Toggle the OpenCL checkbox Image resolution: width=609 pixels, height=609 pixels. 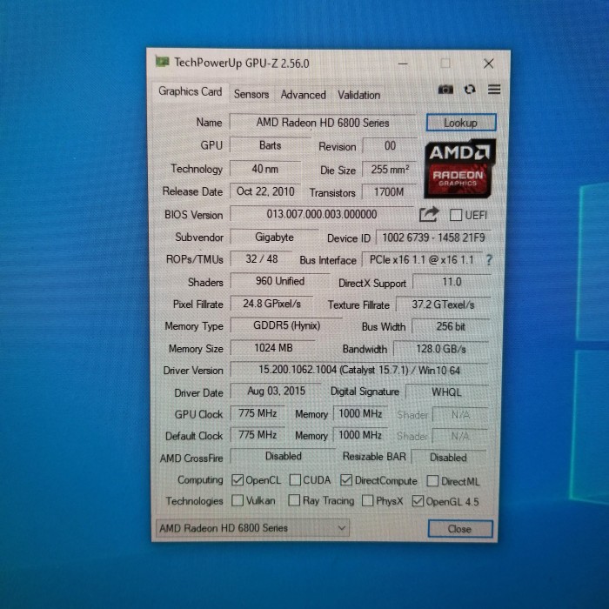coord(237,480)
